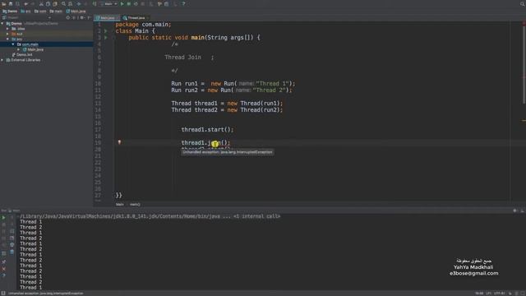Click the intention light bulb in the gutter
The image size is (526, 296).
[119, 142]
